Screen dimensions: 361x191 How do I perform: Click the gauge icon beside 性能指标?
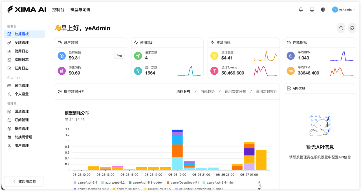289,43
